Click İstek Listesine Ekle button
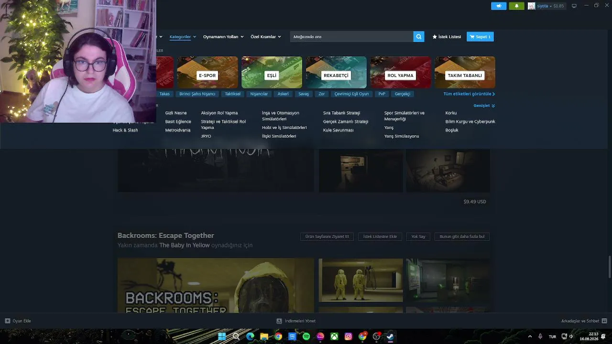612x344 pixels. pyautogui.click(x=380, y=236)
